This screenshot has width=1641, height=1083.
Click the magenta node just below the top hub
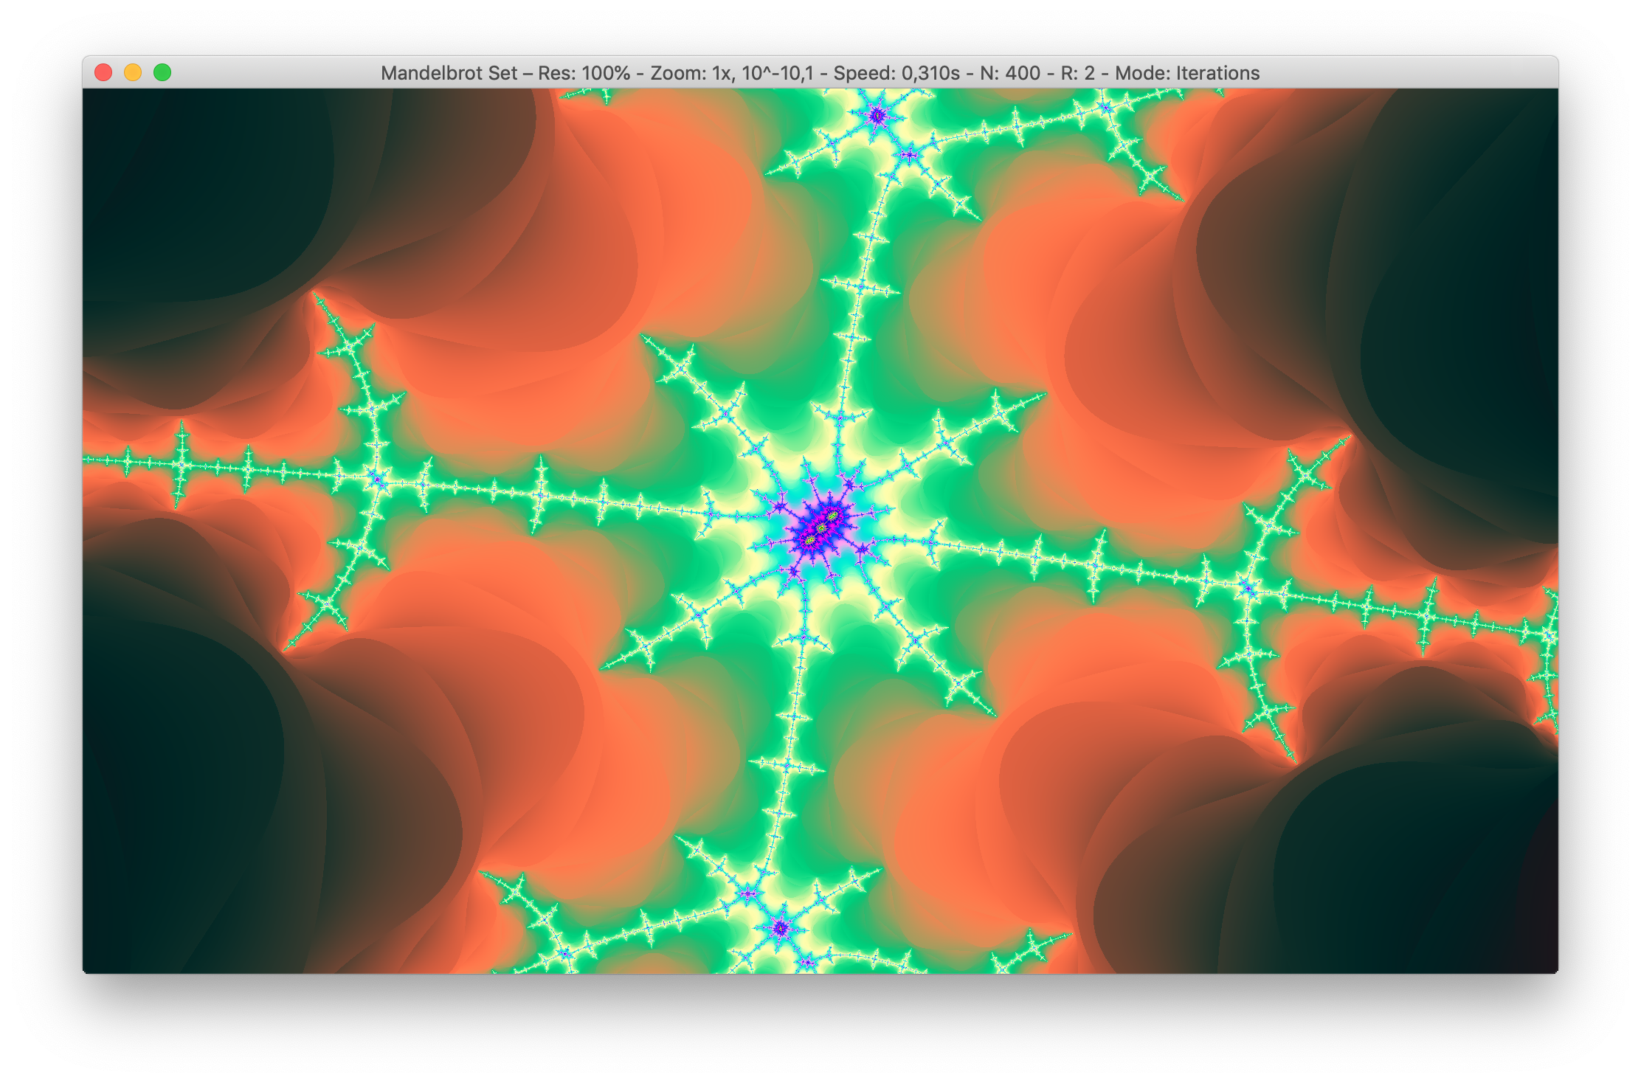coord(908,155)
